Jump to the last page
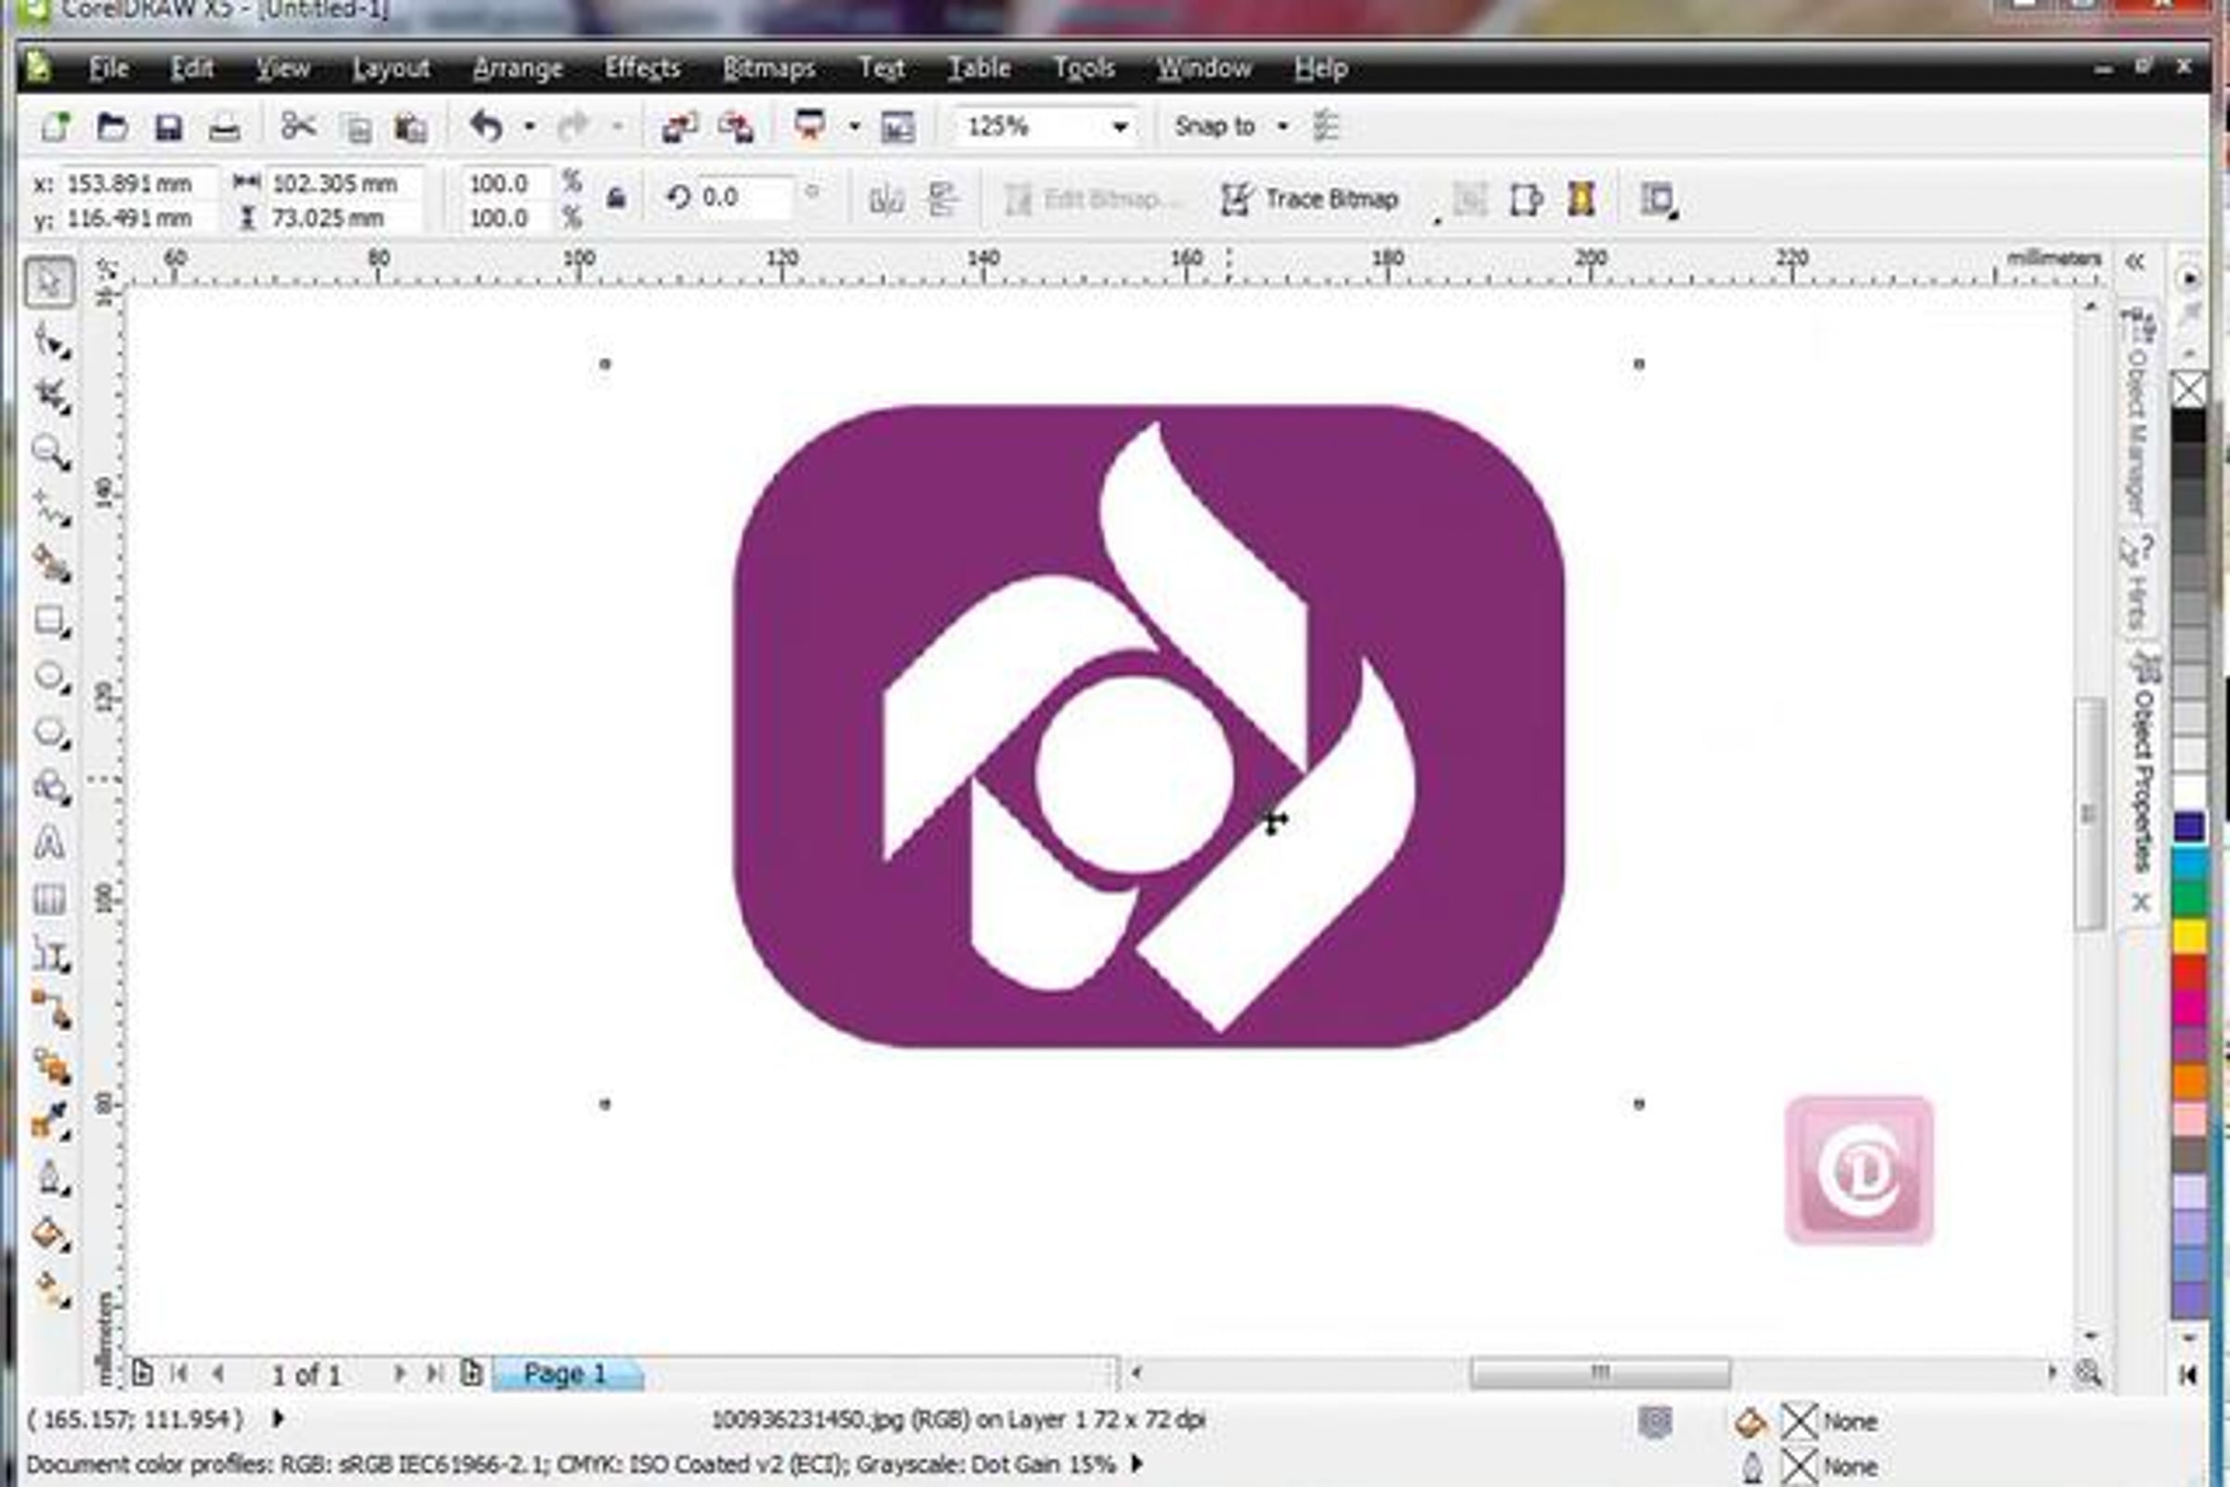Screen dimensions: 2230x1487 tap(434, 1373)
